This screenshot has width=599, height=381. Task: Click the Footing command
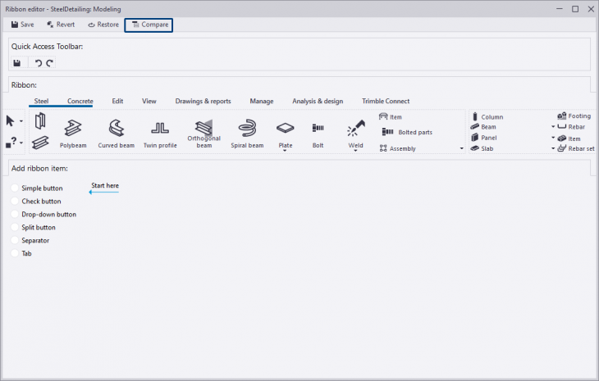[x=574, y=116]
